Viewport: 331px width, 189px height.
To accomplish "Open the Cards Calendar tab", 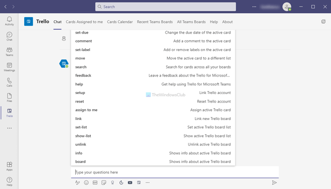I will click(120, 22).
